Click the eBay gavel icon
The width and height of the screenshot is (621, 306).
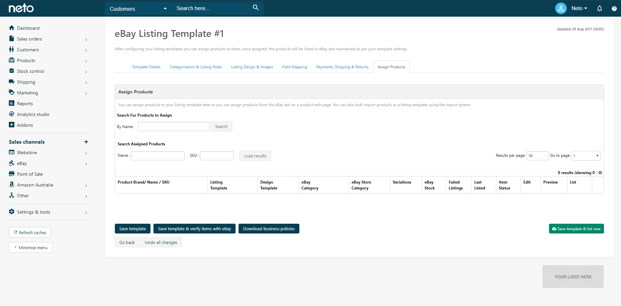[x=12, y=163]
